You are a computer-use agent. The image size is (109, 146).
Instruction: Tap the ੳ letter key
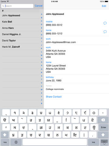(5, 120)
